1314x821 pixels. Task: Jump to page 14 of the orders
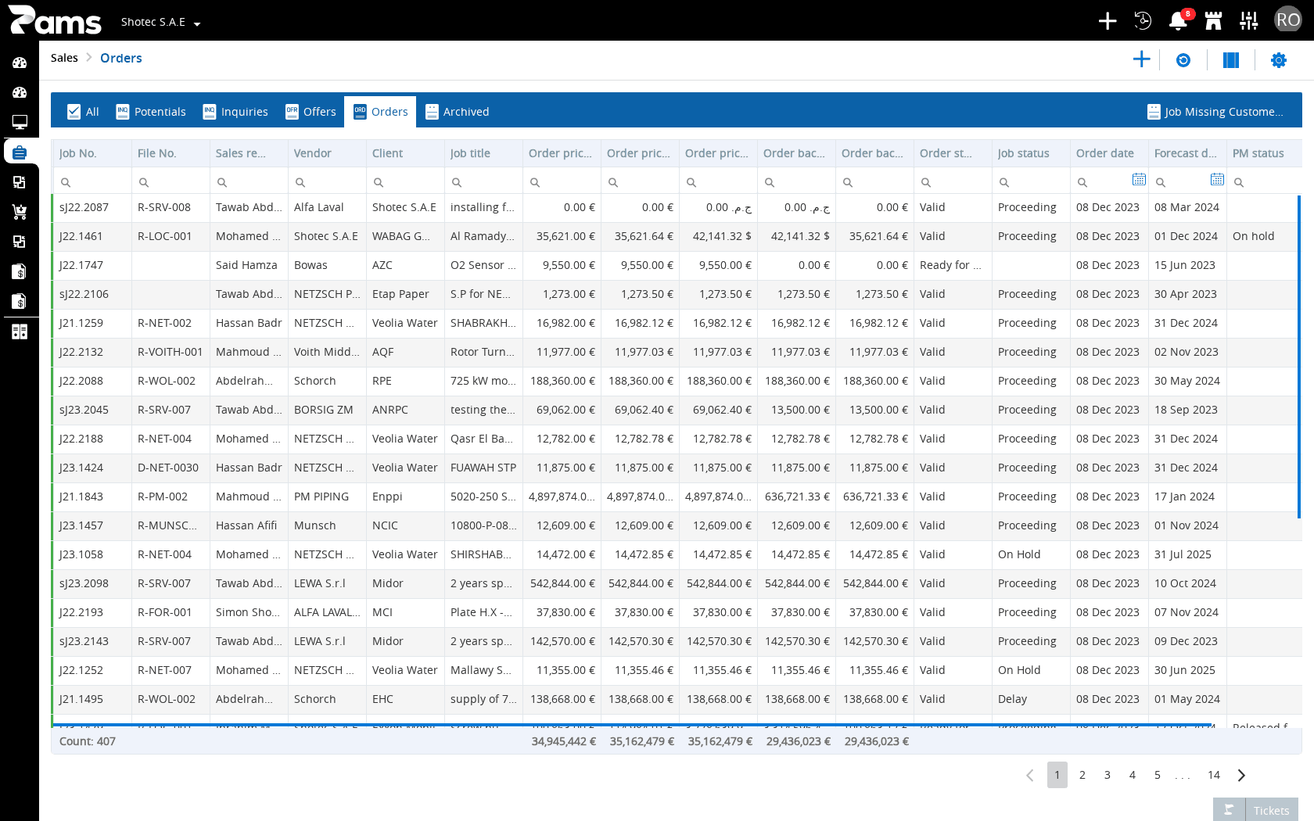pyautogui.click(x=1214, y=775)
